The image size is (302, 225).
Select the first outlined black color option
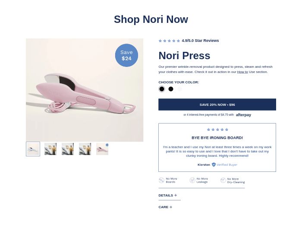[162, 89]
